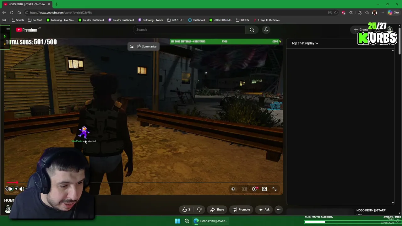Open the Twitch Creator Dashboard bookmark

tap(121, 20)
